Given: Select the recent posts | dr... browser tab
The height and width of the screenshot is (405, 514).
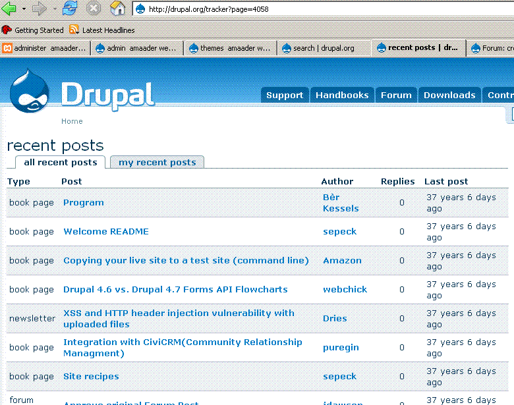Looking at the screenshot, I should click(x=418, y=48).
